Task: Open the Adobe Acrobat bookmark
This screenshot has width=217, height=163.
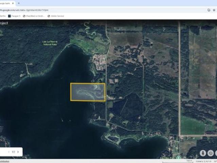Action: click(56, 16)
